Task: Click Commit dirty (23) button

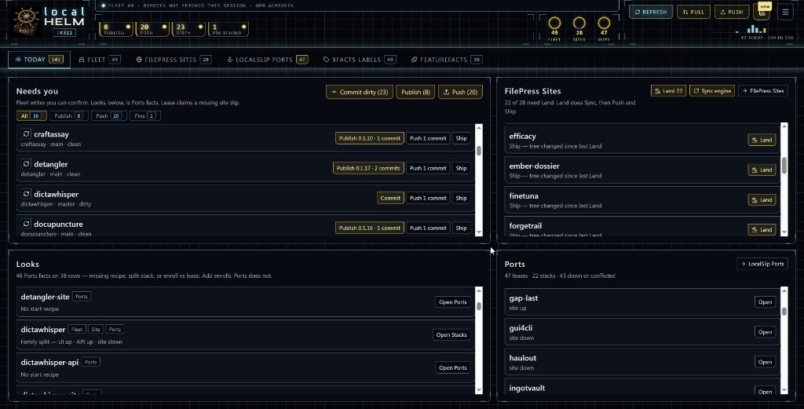Action: [x=360, y=92]
